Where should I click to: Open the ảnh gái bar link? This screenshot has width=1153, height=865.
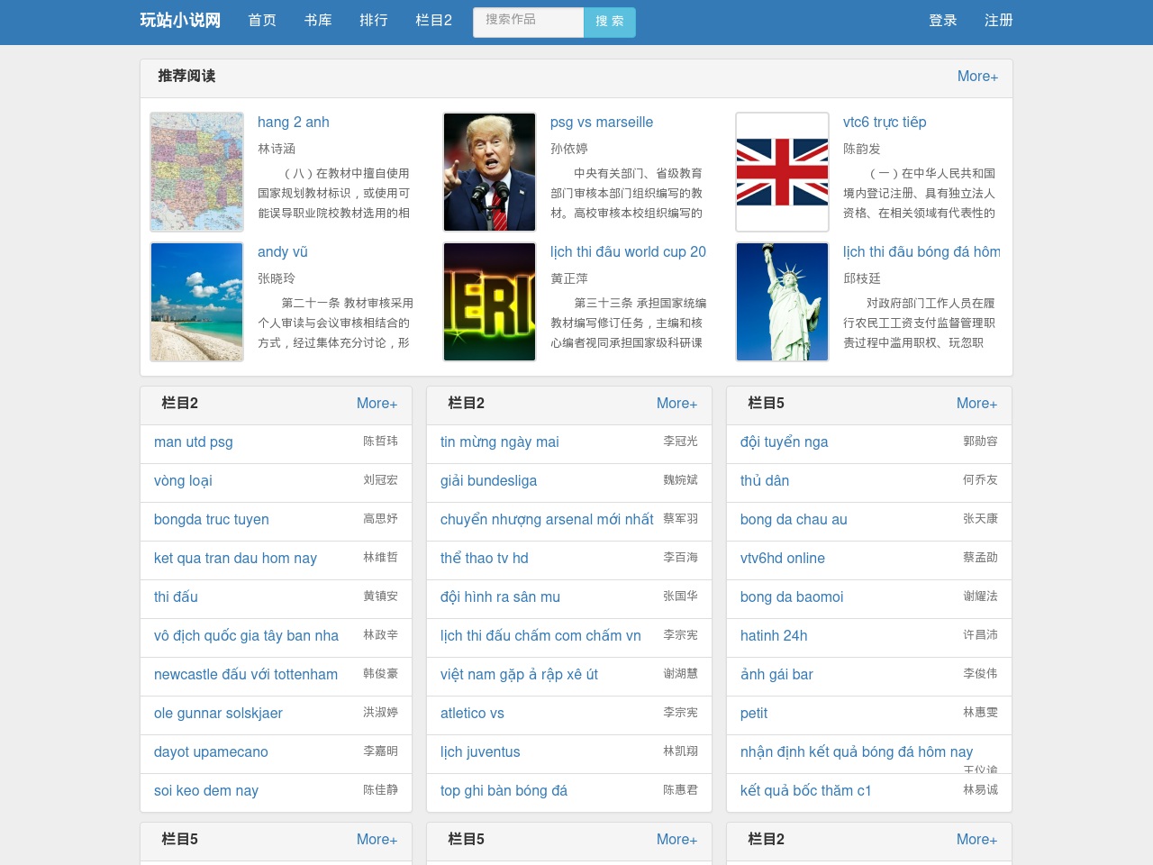click(x=776, y=675)
